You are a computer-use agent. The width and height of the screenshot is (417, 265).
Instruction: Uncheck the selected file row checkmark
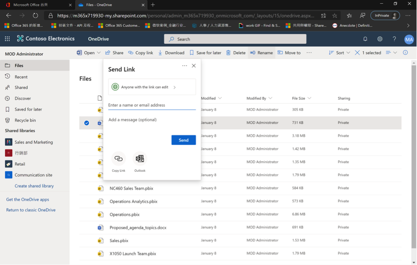click(x=86, y=123)
